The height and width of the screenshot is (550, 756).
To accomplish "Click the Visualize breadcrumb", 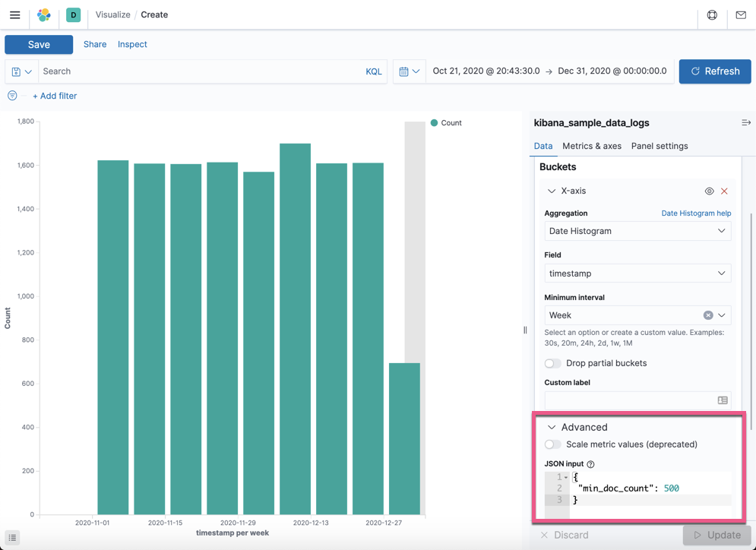I will point(112,15).
